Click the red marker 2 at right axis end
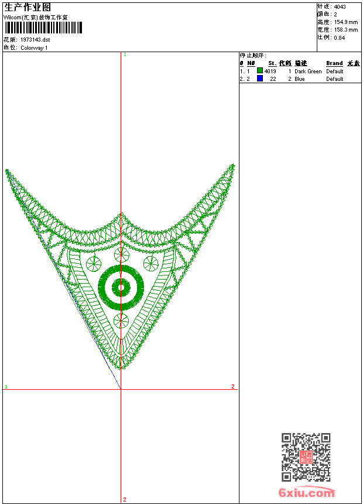 tap(232, 387)
